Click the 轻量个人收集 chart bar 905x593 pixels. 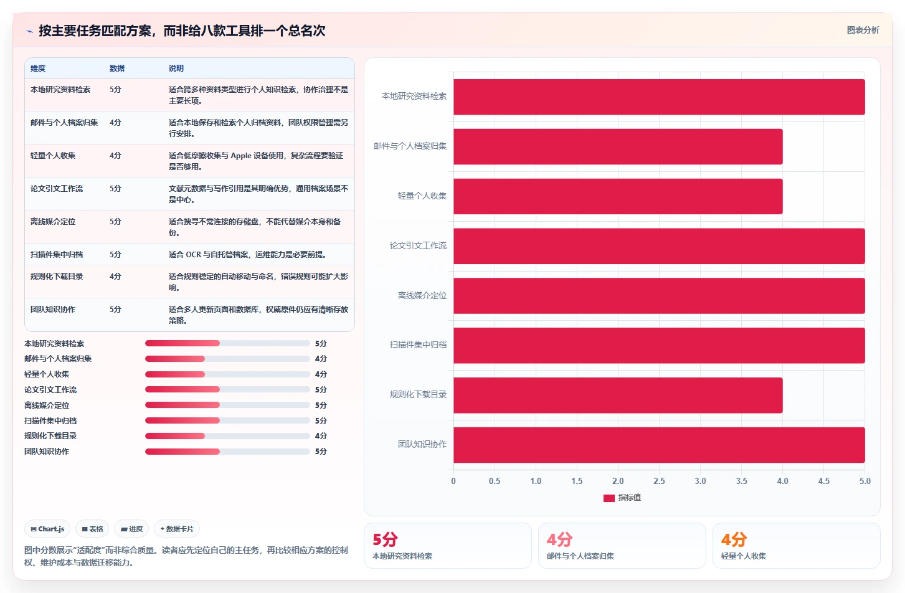click(618, 196)
